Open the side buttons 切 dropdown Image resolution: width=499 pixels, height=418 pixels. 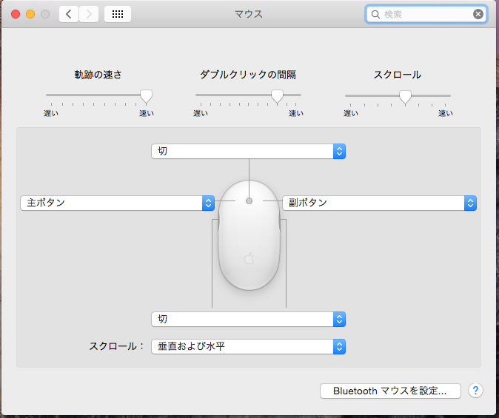pyautogui.click(x=248, y=319)
